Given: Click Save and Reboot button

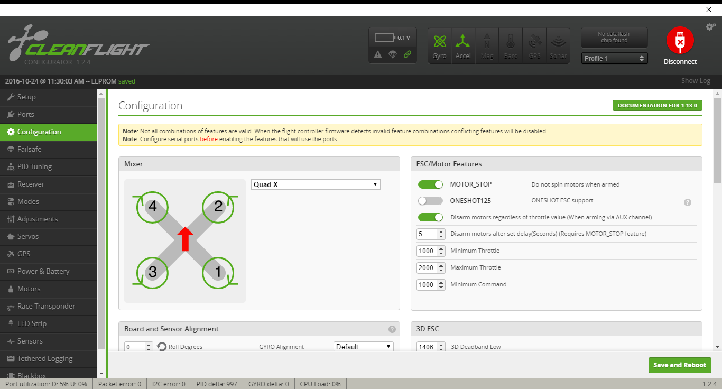Looking at the screenshot, I should (680, 365).
